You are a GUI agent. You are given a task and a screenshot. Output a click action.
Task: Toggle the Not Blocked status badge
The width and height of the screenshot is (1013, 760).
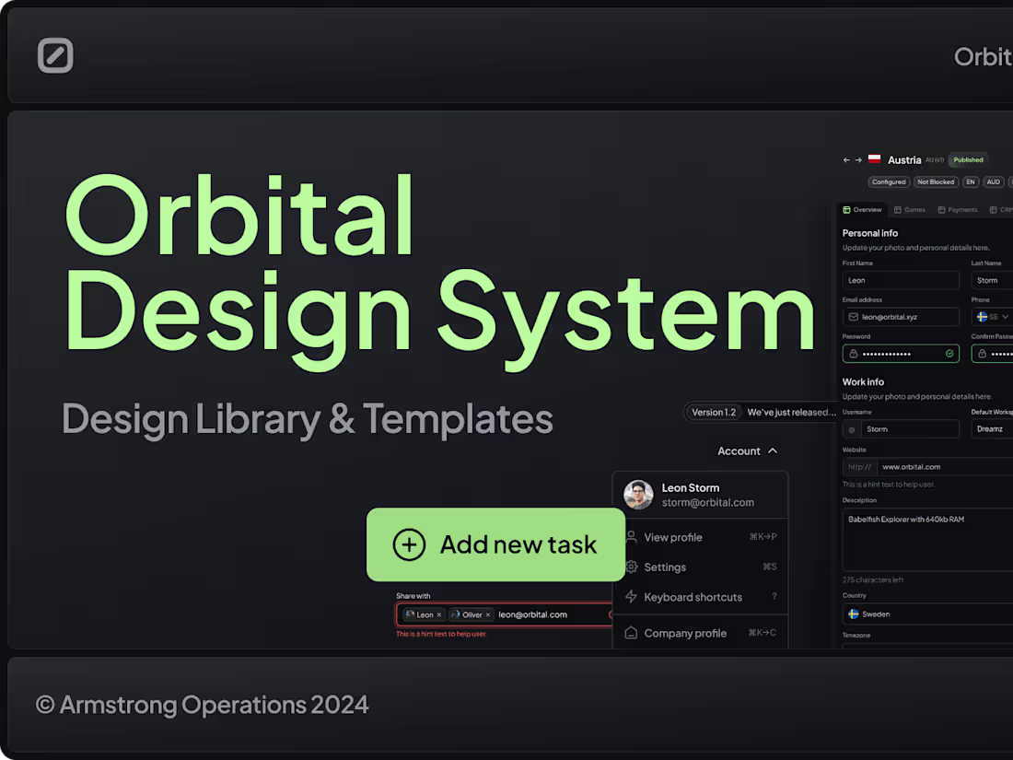coord(936,181)
